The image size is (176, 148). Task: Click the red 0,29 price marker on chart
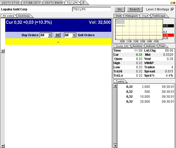tap(168, 35)
